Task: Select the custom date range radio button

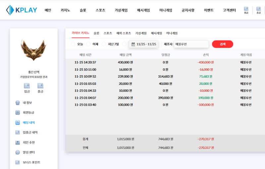Action: tap(124, 44)
